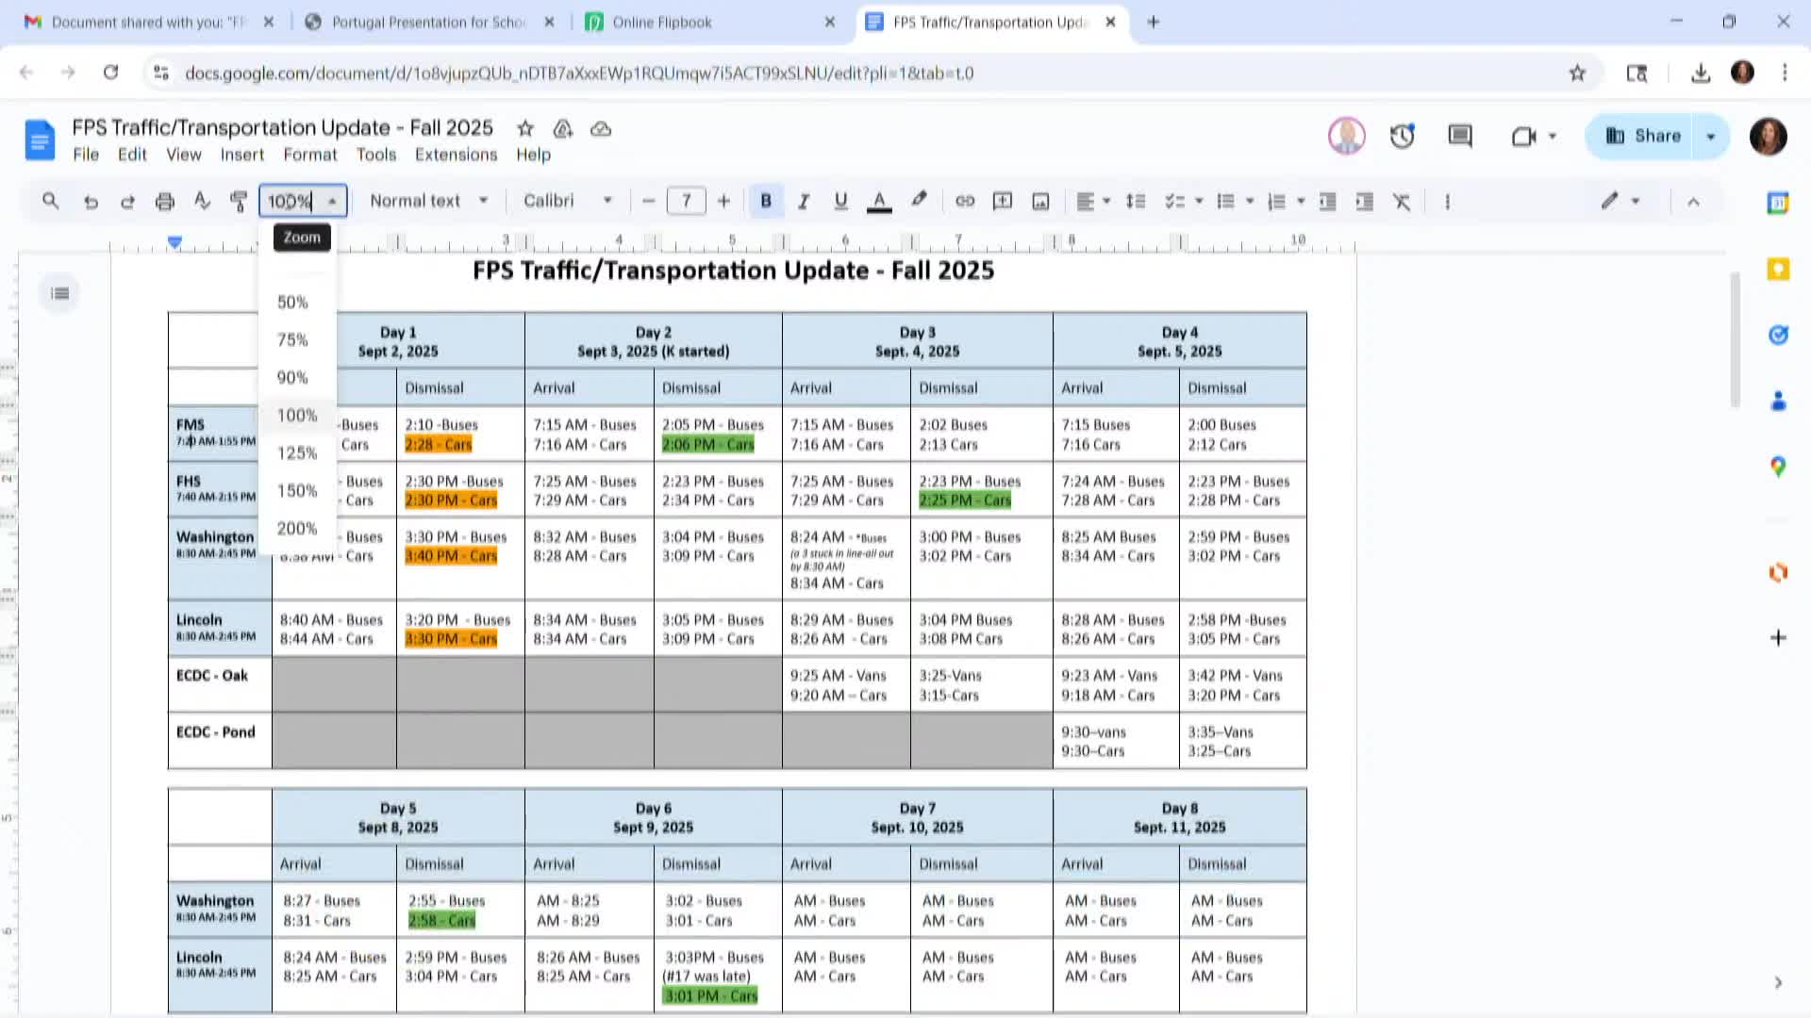Image resolution: width=1811 pixels, height=1018 pixels.
Task: Star this document as favorite
Action: 525,128
